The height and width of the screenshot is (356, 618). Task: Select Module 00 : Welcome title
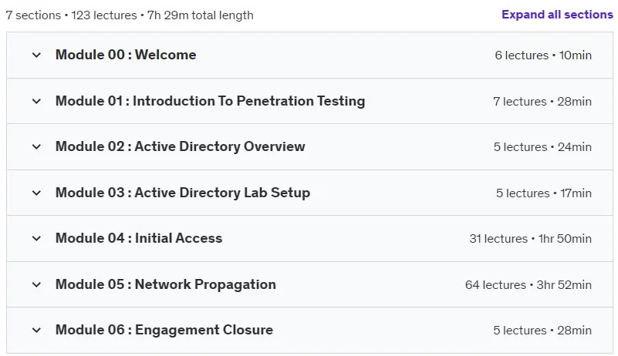click(x=126, y=55)
